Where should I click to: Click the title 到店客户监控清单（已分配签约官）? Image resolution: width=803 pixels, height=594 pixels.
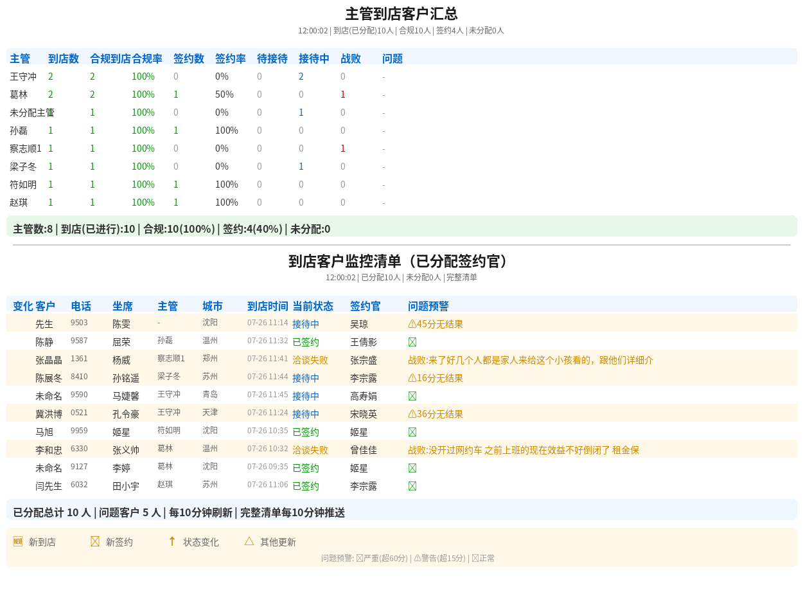pos(401,261)
